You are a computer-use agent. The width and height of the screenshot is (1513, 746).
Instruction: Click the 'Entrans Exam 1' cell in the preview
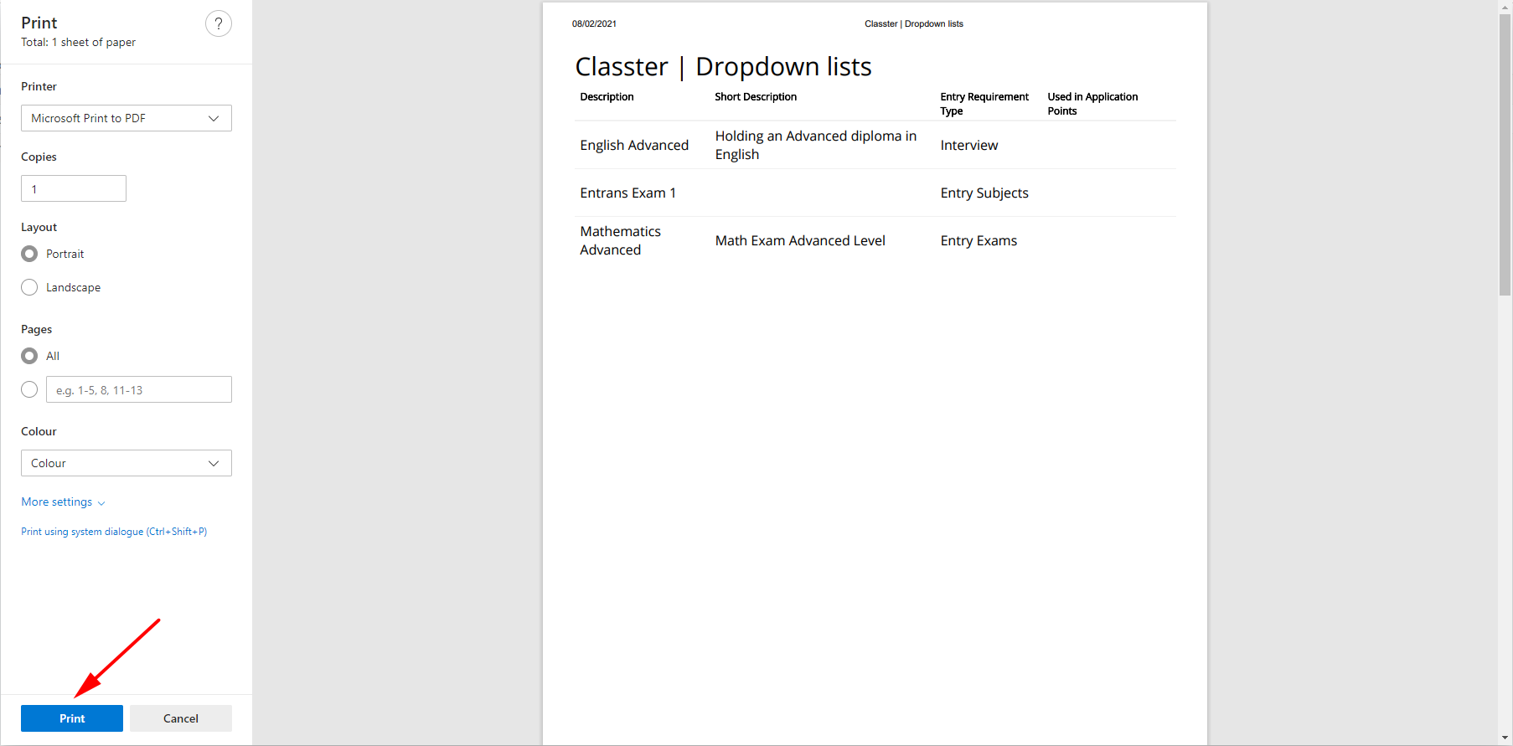click(x=627, y=193)
